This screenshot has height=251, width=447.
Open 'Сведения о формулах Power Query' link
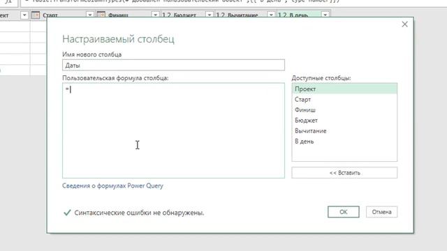tap(112, 186)
